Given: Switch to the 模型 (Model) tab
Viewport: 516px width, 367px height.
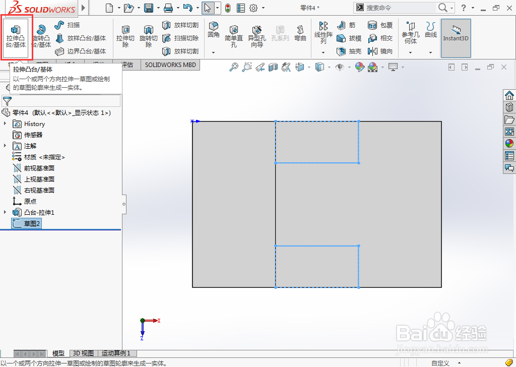Looking at the screenshot, I should pos(58,353).
